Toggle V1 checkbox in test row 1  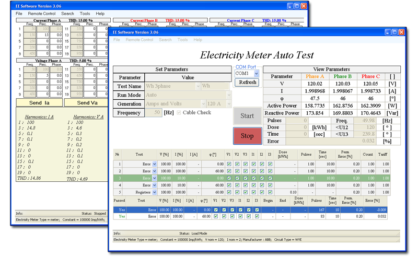pyautogui.click(x=229, y=164)
